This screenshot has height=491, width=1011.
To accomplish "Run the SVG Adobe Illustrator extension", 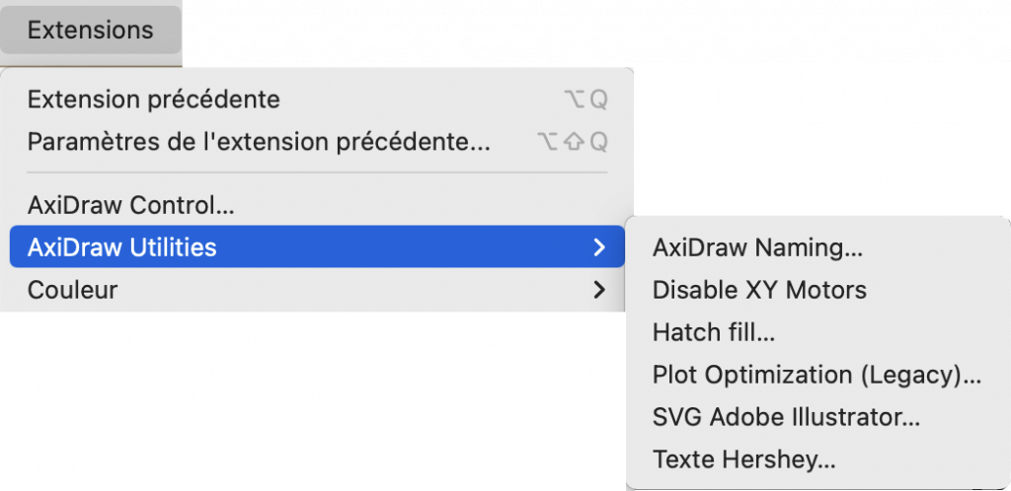I will pyautogui.click(x=786, y=417).
